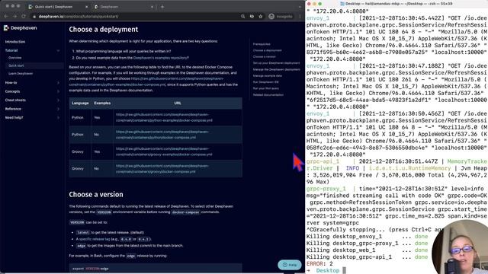Click Killing desktop_envoy_1 line in terminal
The width and height of the screenshot is (488, 274).
367,237
